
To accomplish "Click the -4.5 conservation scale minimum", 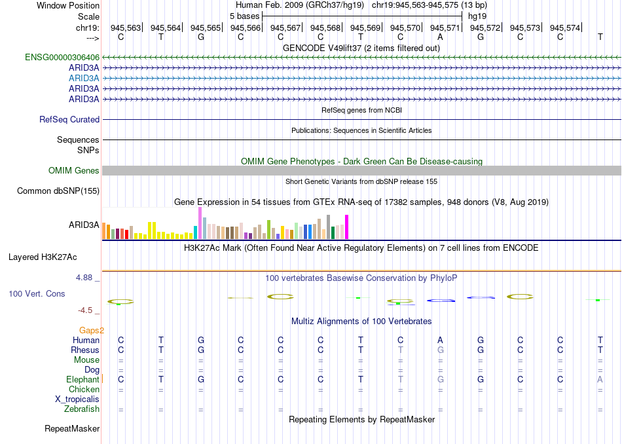I will click(x=85, y=310).
